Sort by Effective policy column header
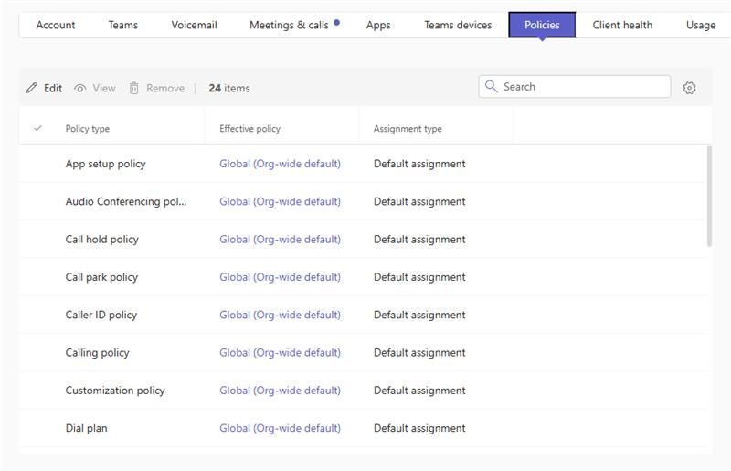The width and height of the screenshot is (731, 471). [249, 129]
